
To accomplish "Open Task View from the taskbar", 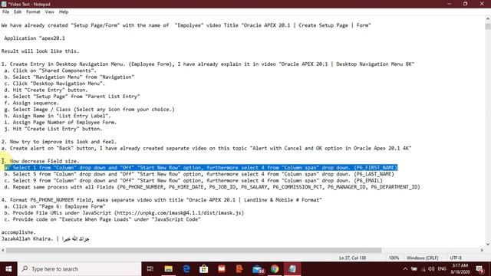I will coord(150,269).
